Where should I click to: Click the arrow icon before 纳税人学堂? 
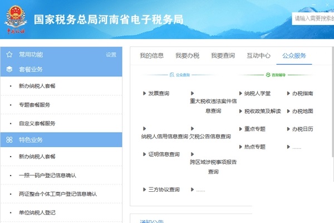[x=240, y=94]
